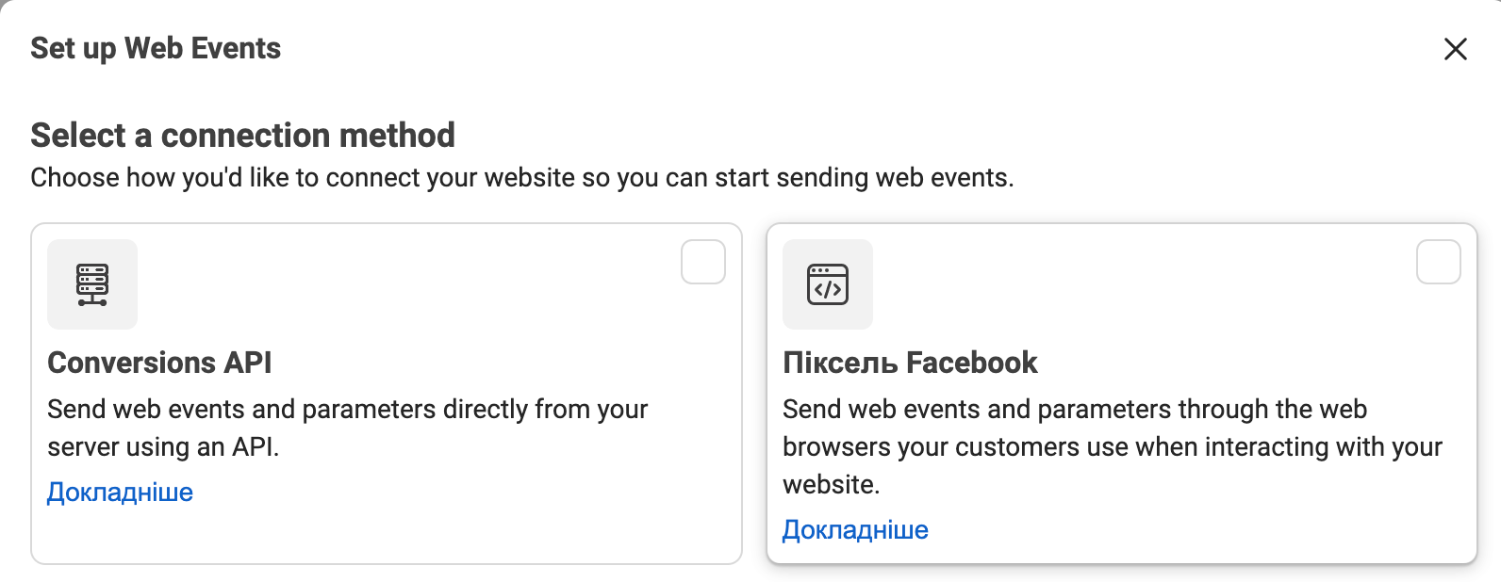Screen dimensions: 1501x582
Task: Click the Conversions API card title
Action: coord(159,363)
